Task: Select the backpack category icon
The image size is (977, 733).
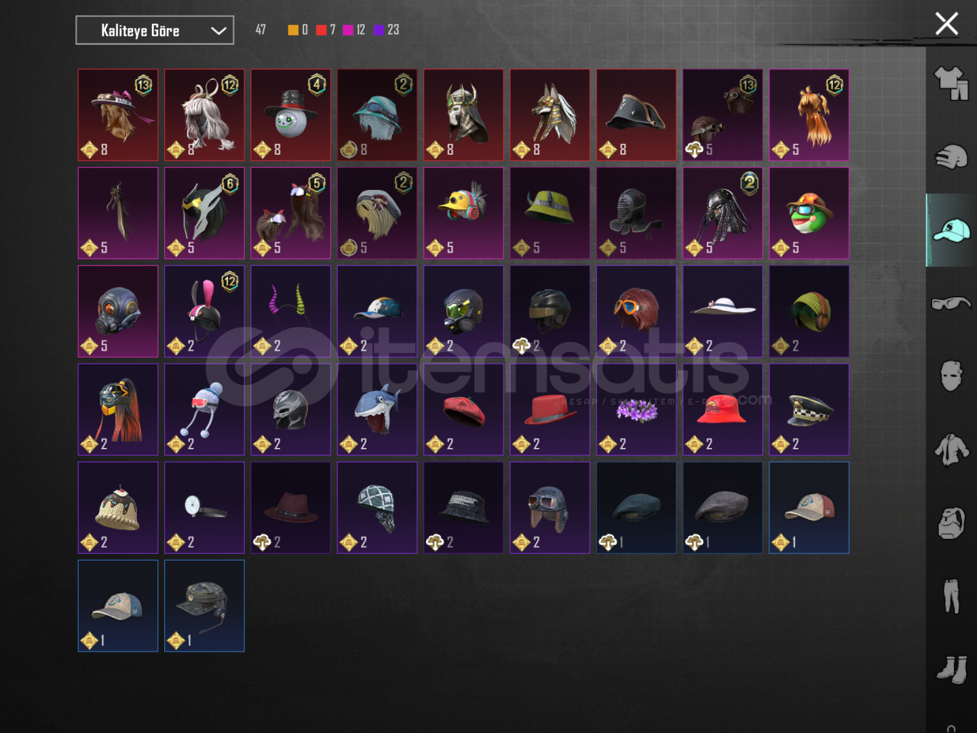Action: (x=951, y=523)
